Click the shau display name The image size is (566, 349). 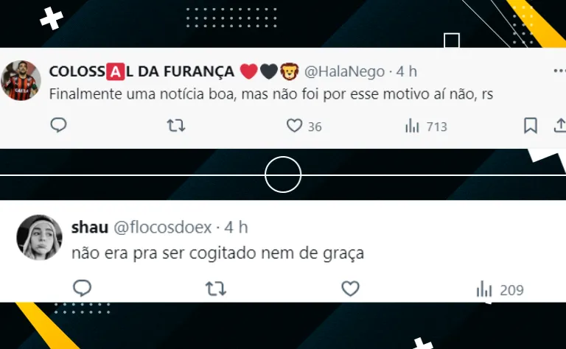tap(90, 228)
